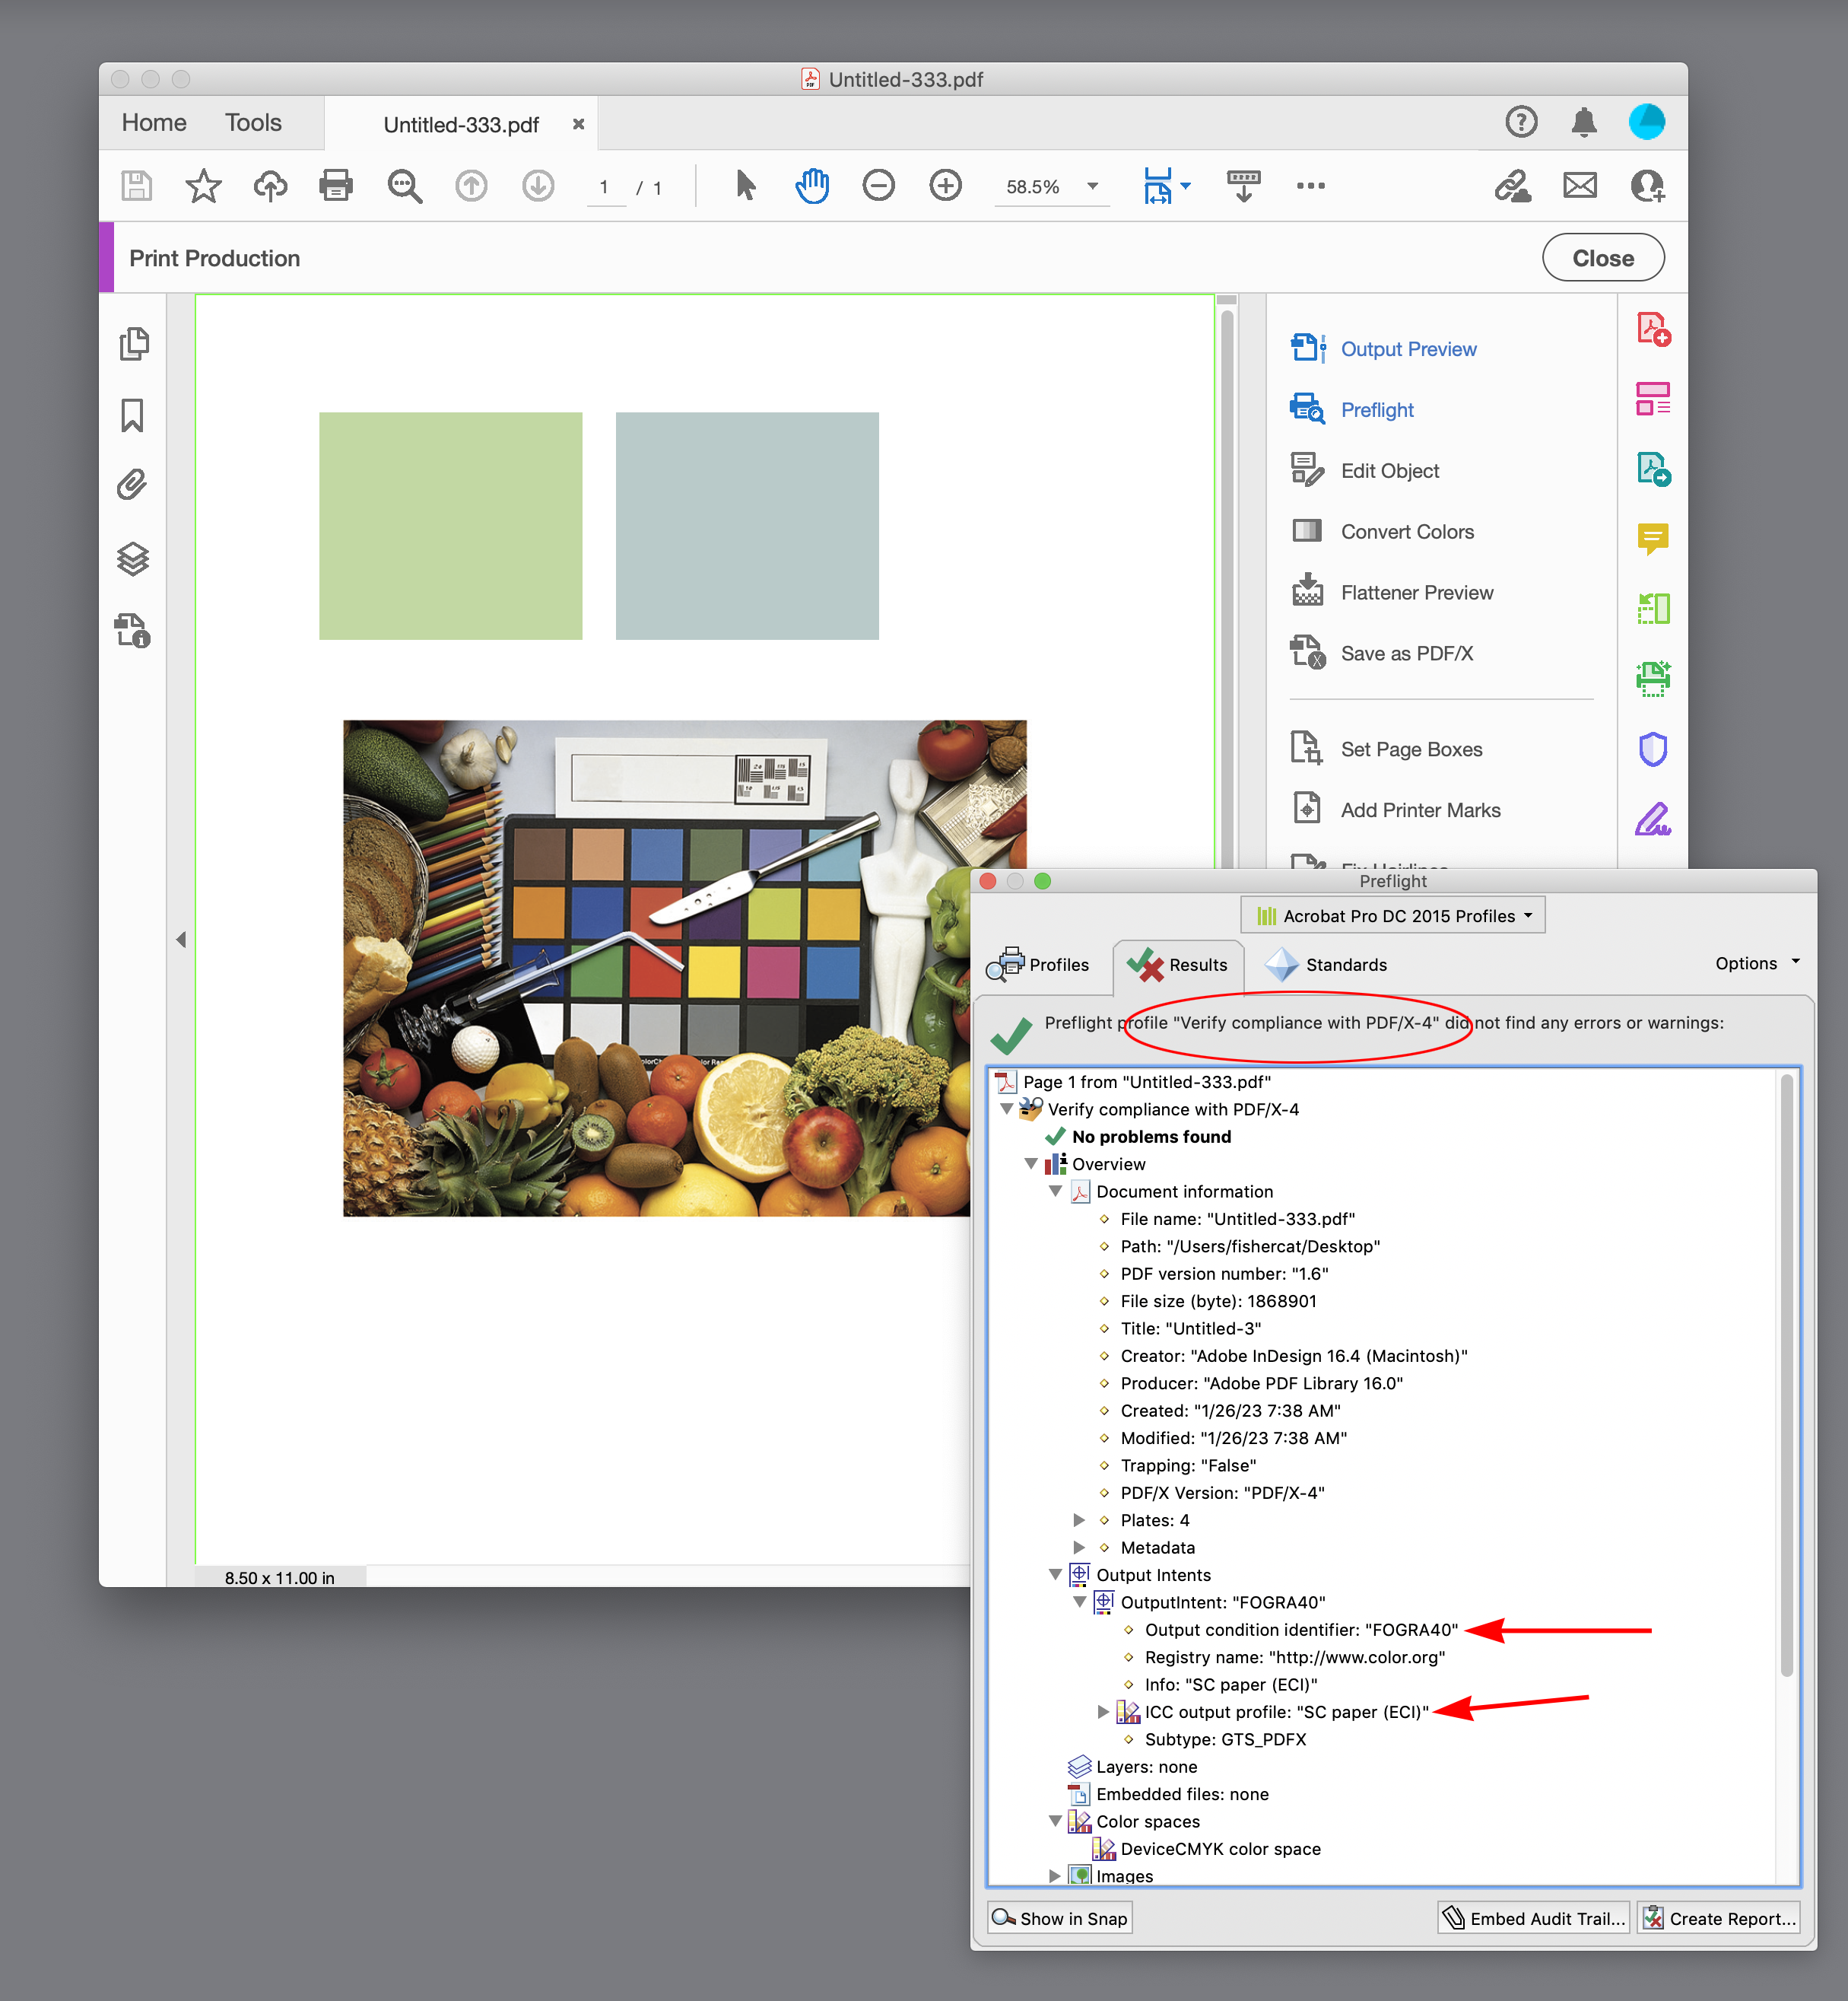Screen dimensions: 1848x2001
Task: Collapse the Output Intents tree node
Action: [1057, 1573]
